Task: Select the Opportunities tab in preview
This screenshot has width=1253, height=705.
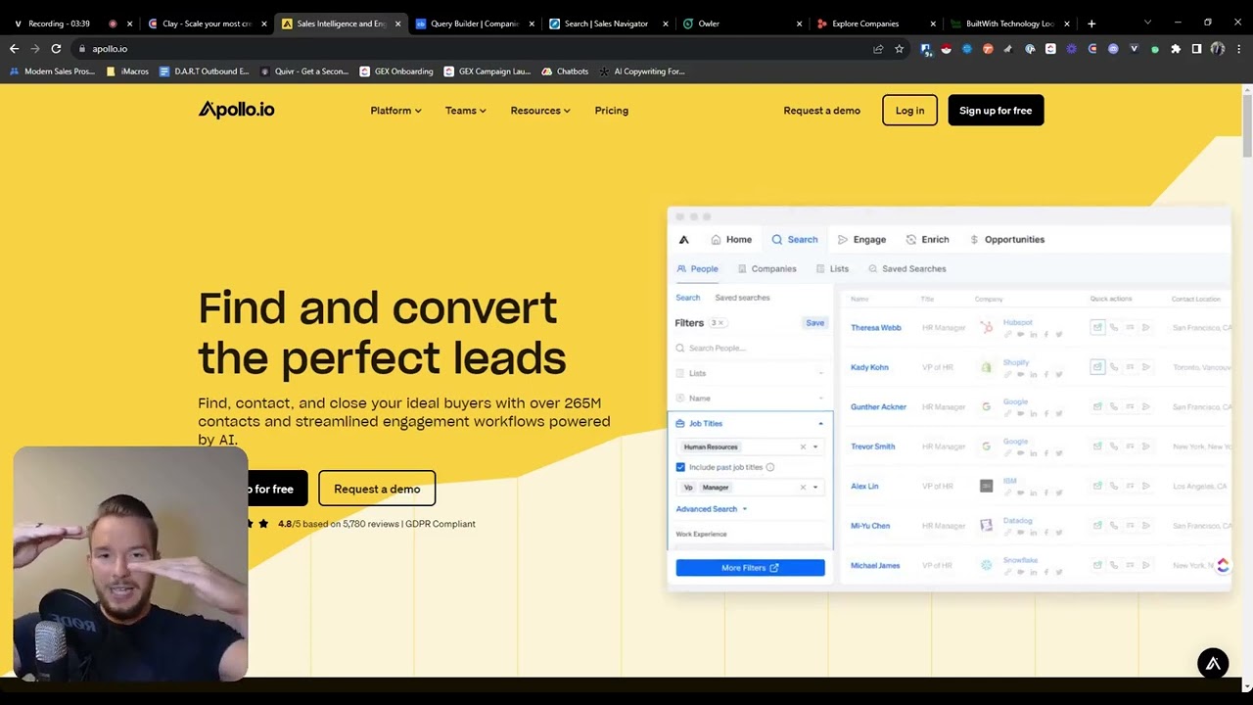Action: click(x=1006, y=239)
